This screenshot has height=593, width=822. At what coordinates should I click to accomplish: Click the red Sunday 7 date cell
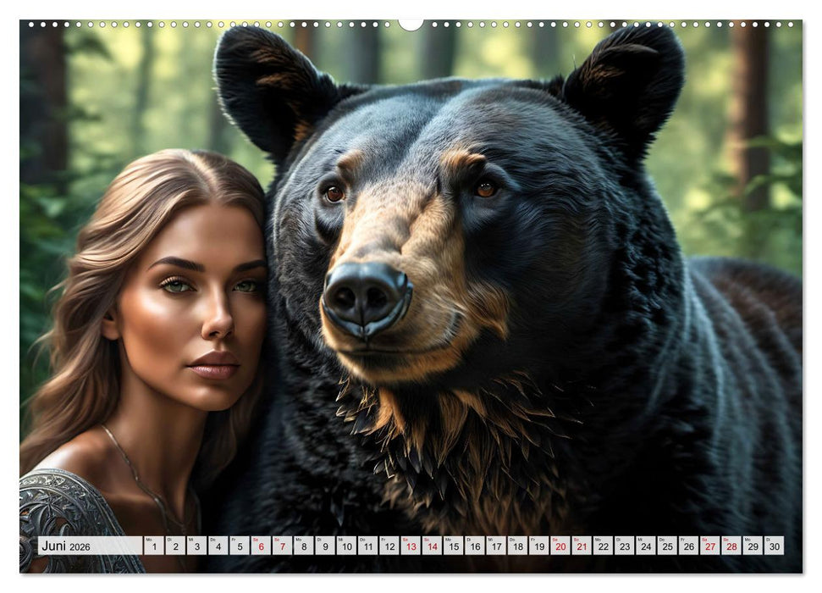pos(282,546)
